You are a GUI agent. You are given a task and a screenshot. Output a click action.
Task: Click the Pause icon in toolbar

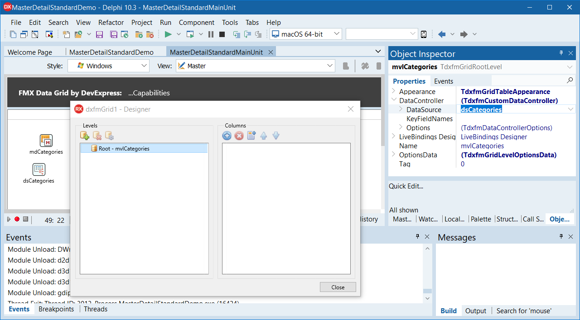(211, 34)
